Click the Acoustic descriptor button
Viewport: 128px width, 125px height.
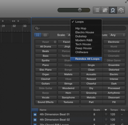point(91,74)
